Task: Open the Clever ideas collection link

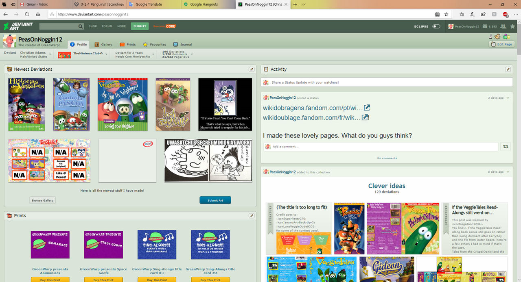Action: pyautogui.click(x=387, y=186)
